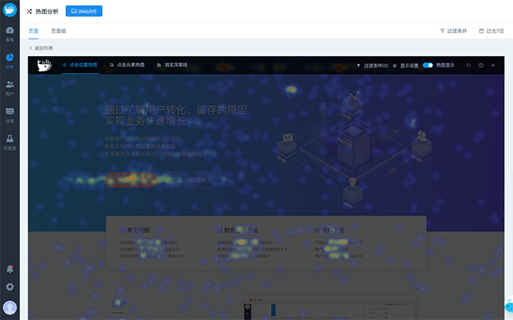This screenshot has height=320, width=513.
Task: Click the first link under 数据分析方法
Action: coord(245,243)
